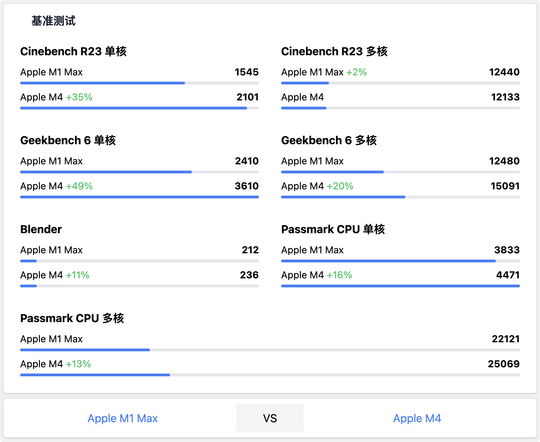
Task: Click the Cinebench R23 单核 heading
Action: click(73, 51)
